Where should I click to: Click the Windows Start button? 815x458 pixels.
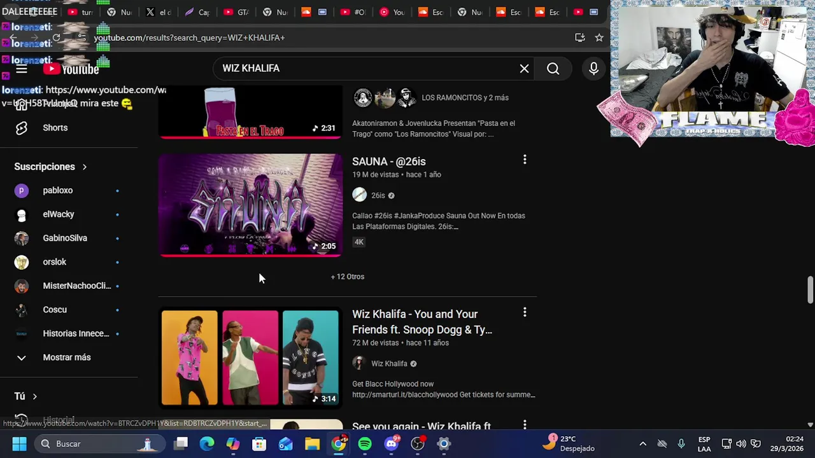click(x=19, y=443)
